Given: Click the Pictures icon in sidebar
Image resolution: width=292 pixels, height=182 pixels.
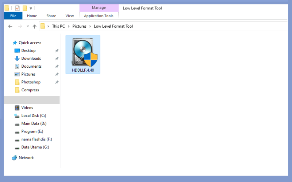Looking at the screenshot, I should (x=17, y=74).
